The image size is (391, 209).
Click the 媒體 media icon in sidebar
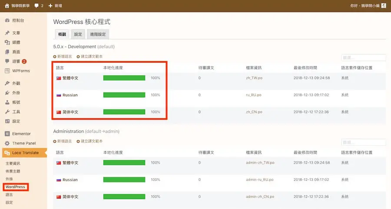[7, 42]
